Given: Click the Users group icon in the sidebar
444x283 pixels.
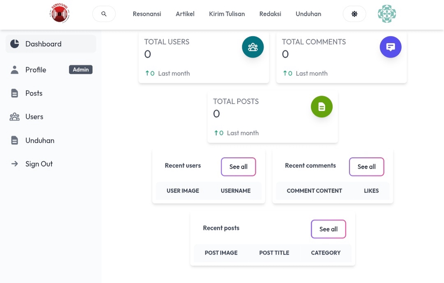Looking at the screenshot, I should point(15,117).
